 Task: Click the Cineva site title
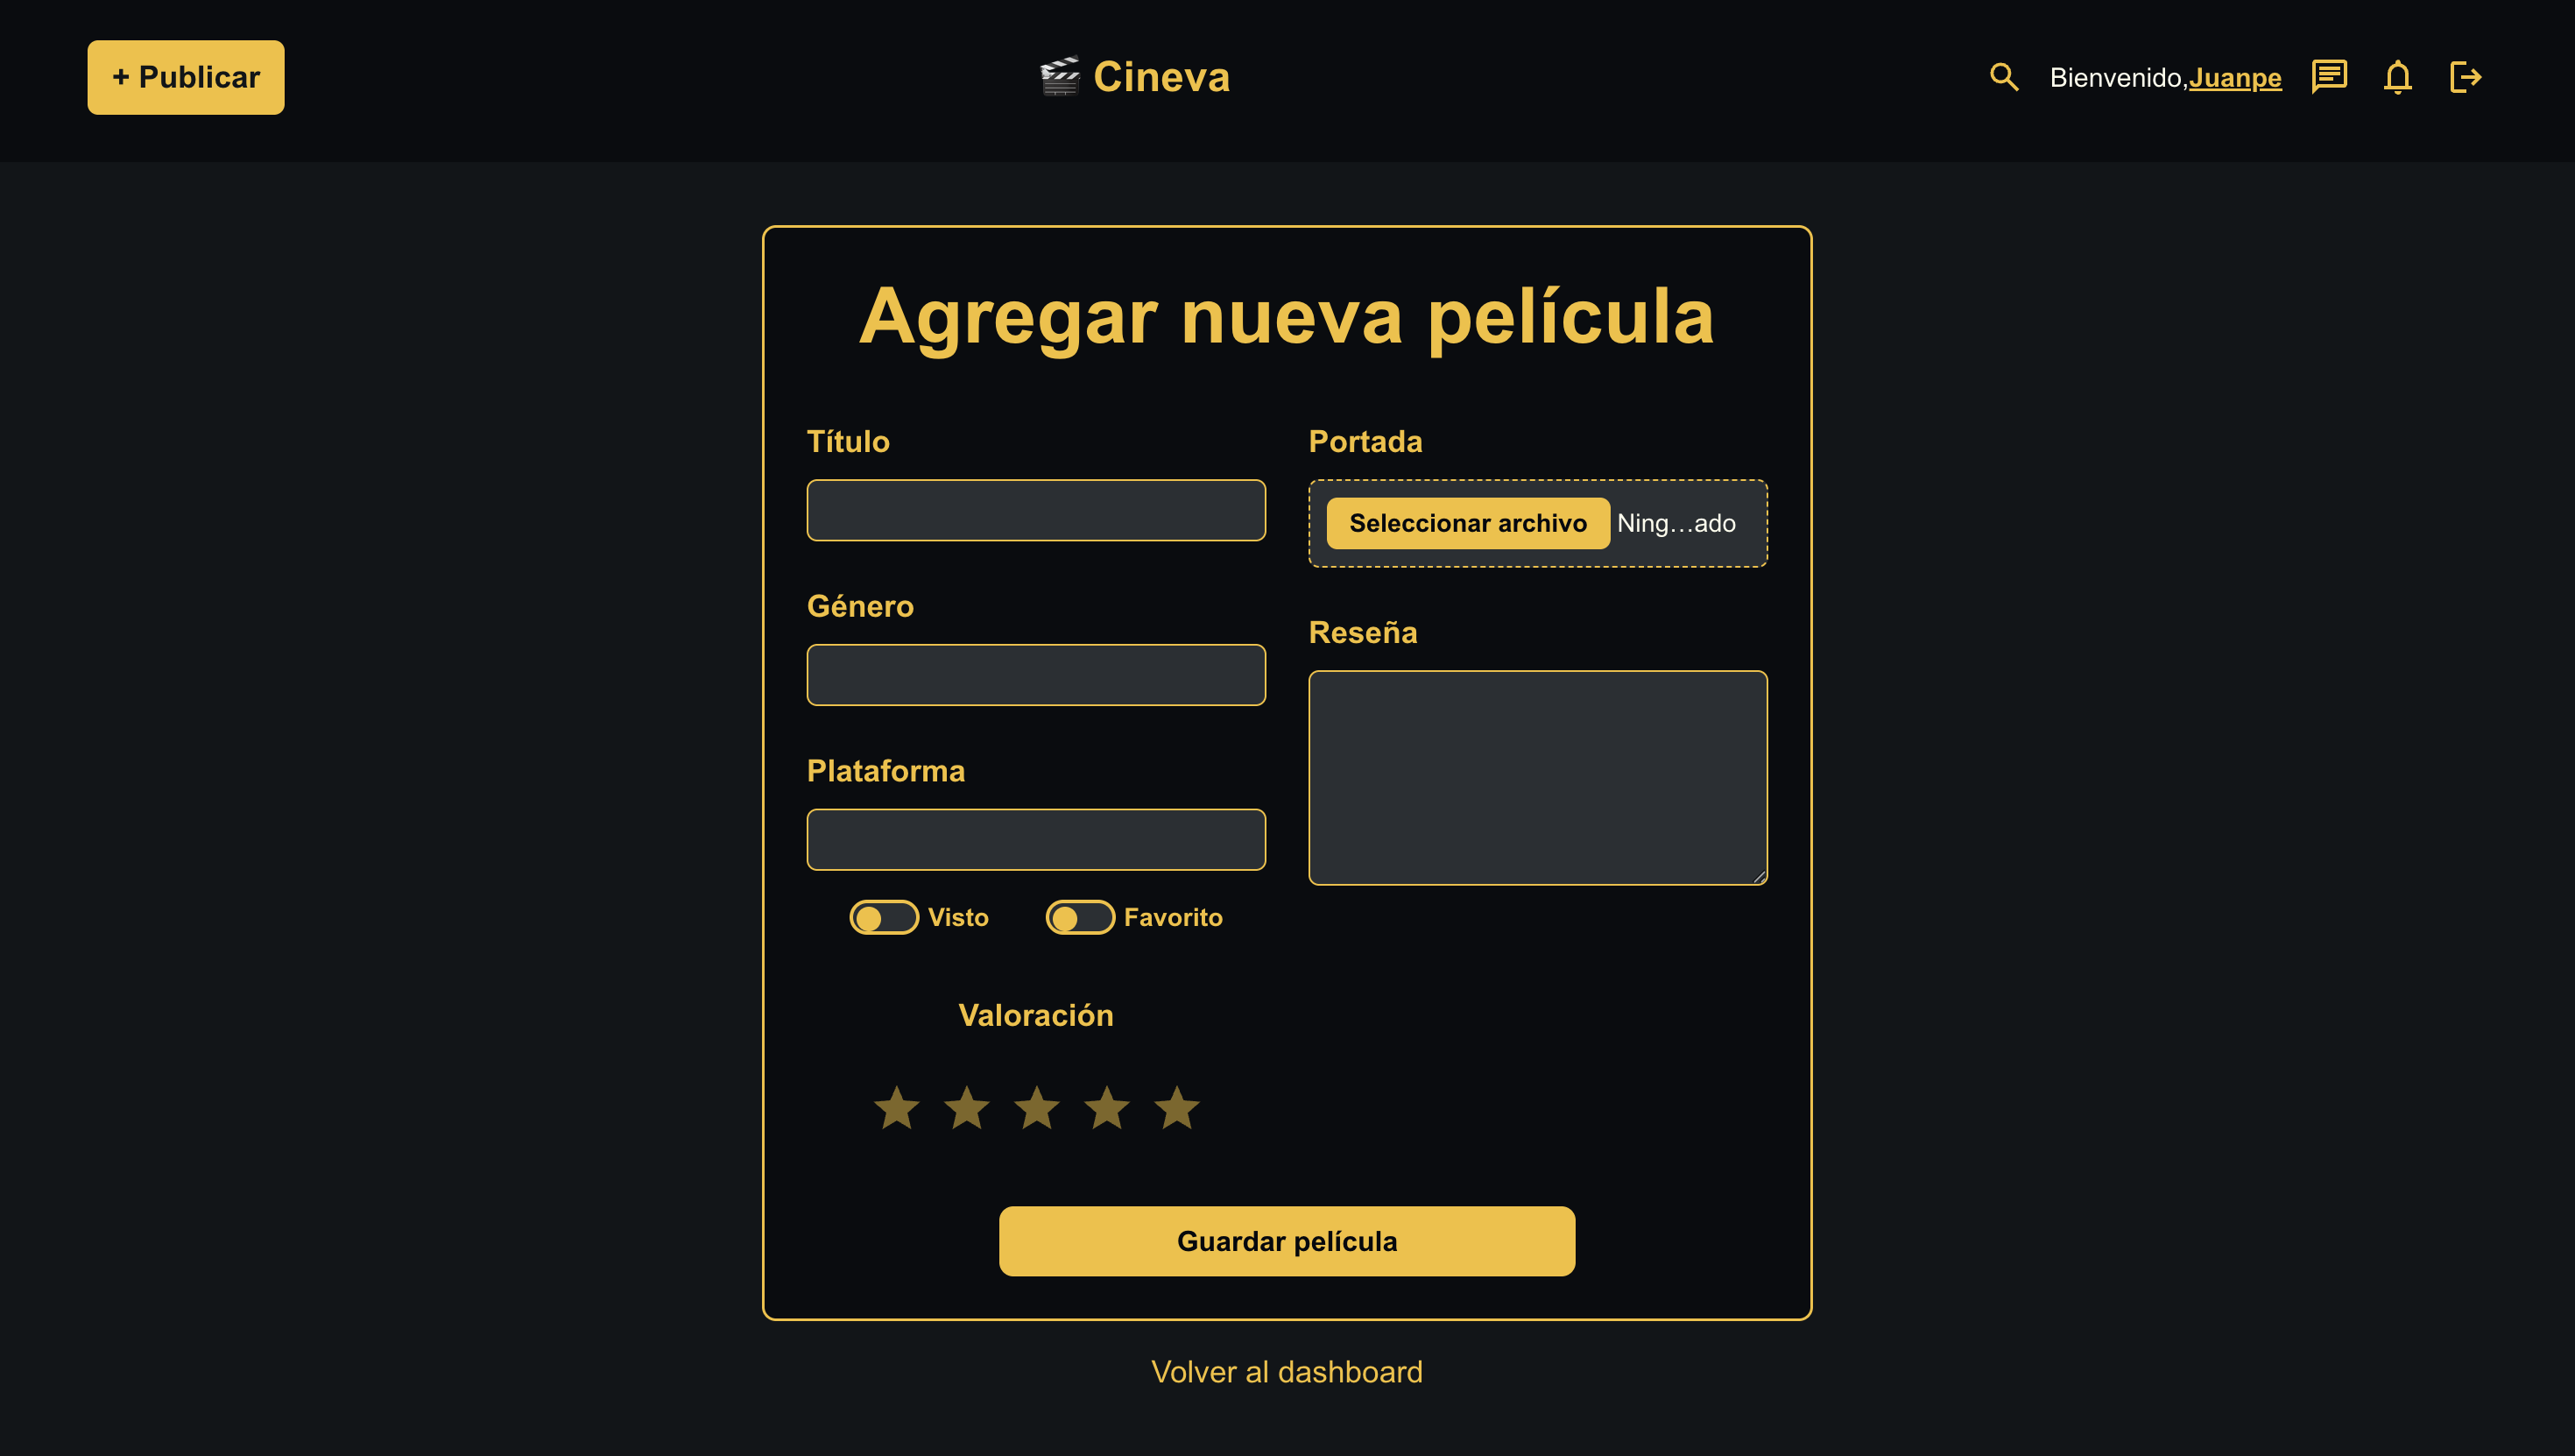point(1161,77)
